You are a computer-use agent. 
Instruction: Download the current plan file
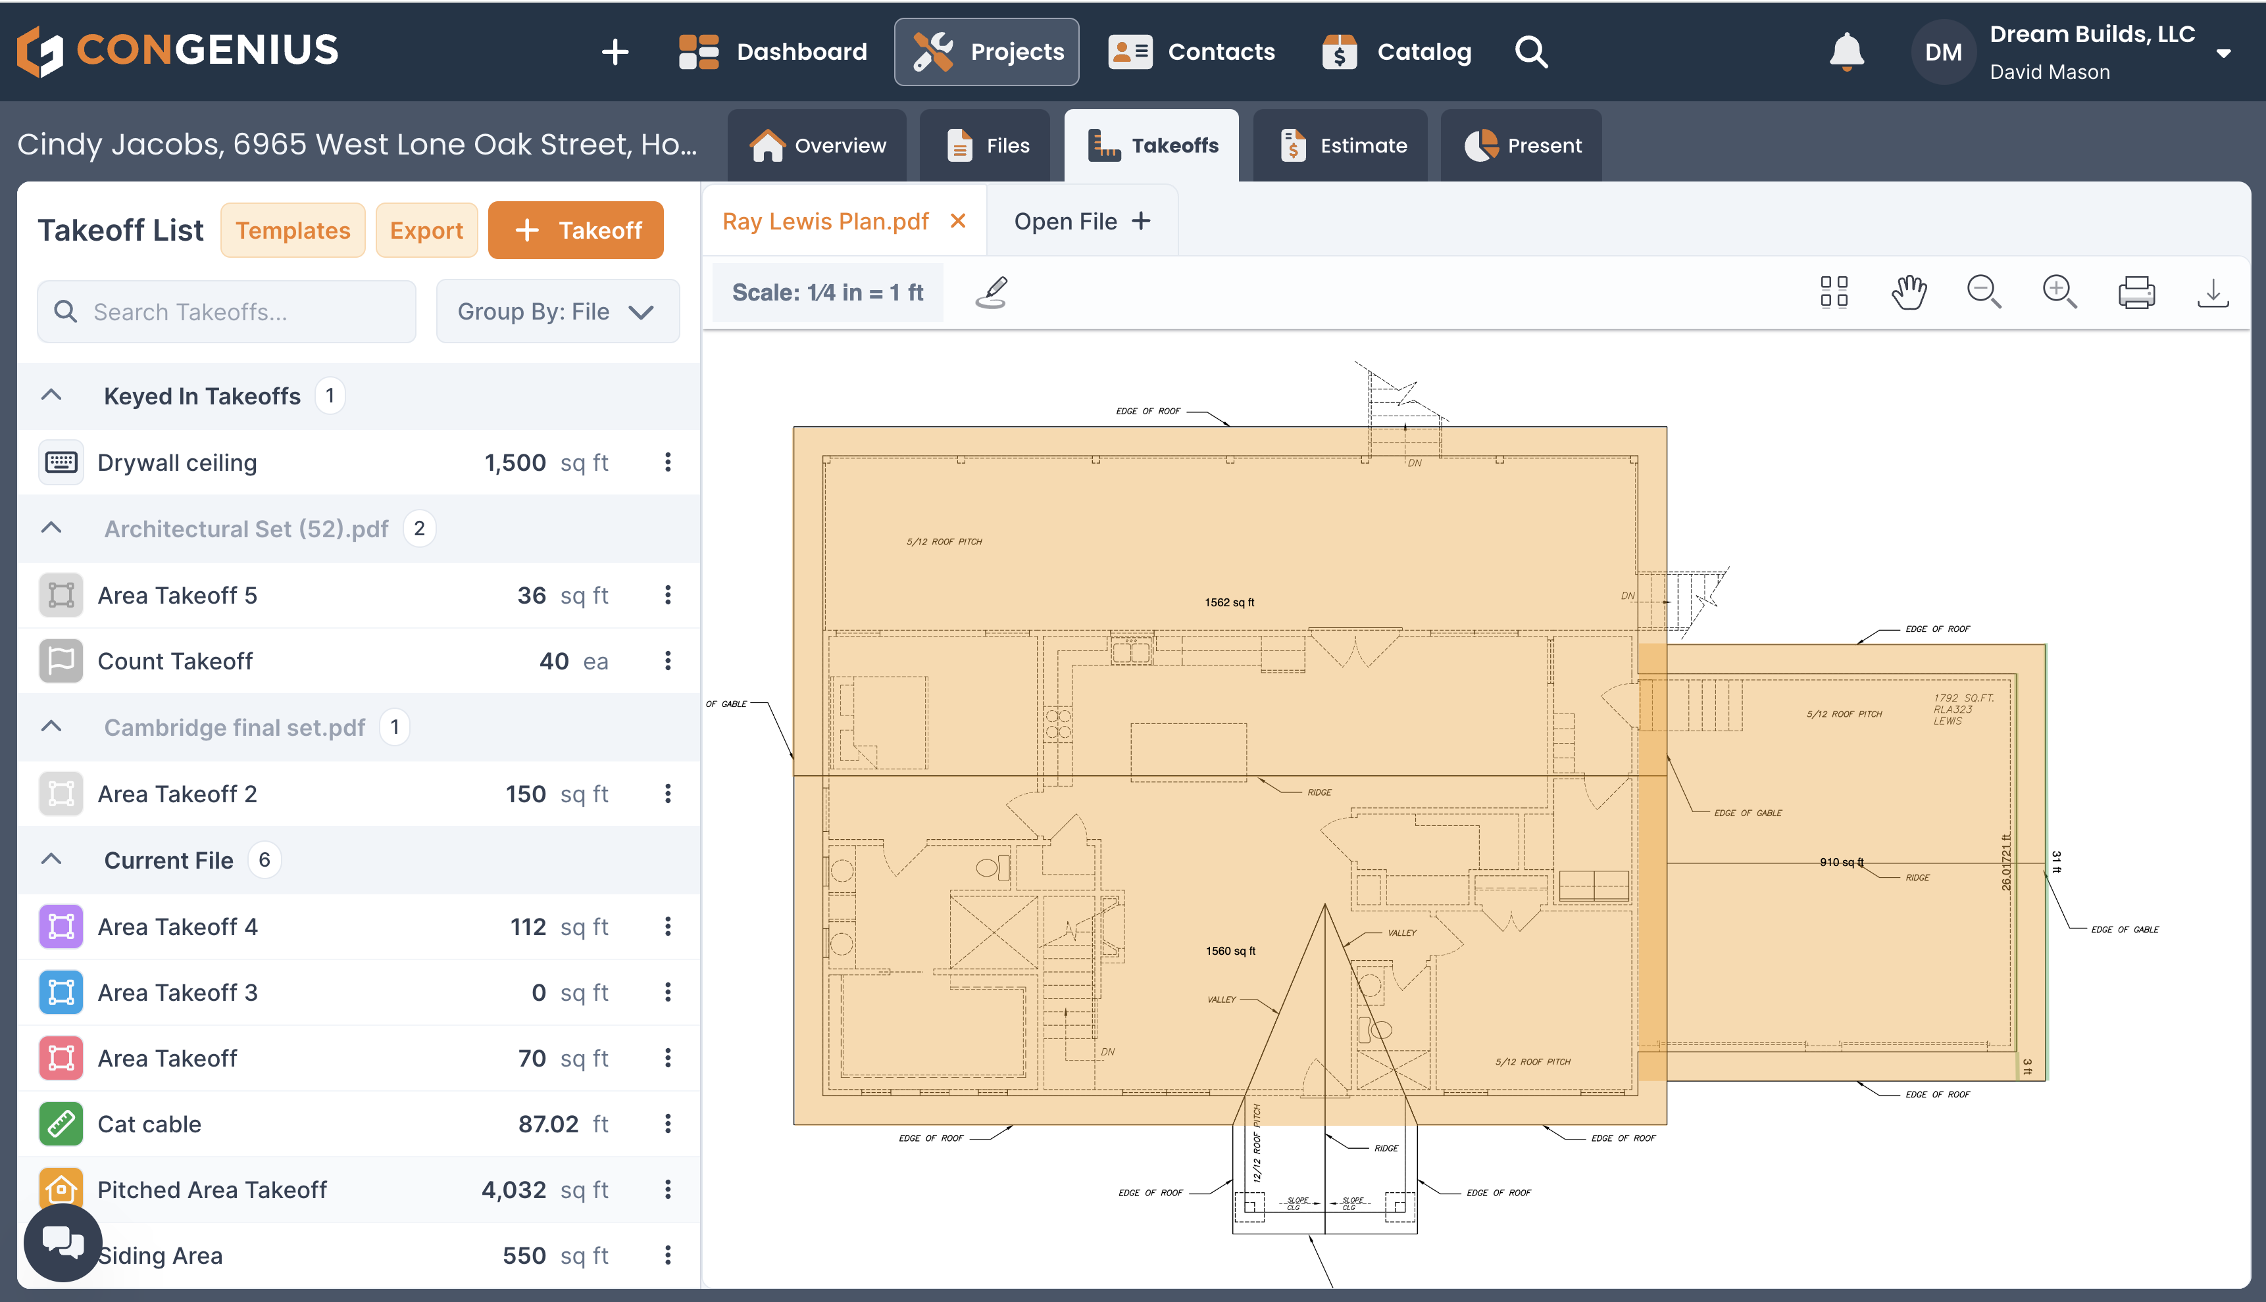(x=2213, y=291)
